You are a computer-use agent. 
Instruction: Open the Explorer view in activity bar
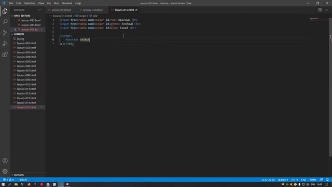(x=5, y=11)
